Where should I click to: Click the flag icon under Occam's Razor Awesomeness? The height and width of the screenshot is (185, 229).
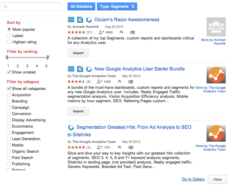tap(121, 32)
